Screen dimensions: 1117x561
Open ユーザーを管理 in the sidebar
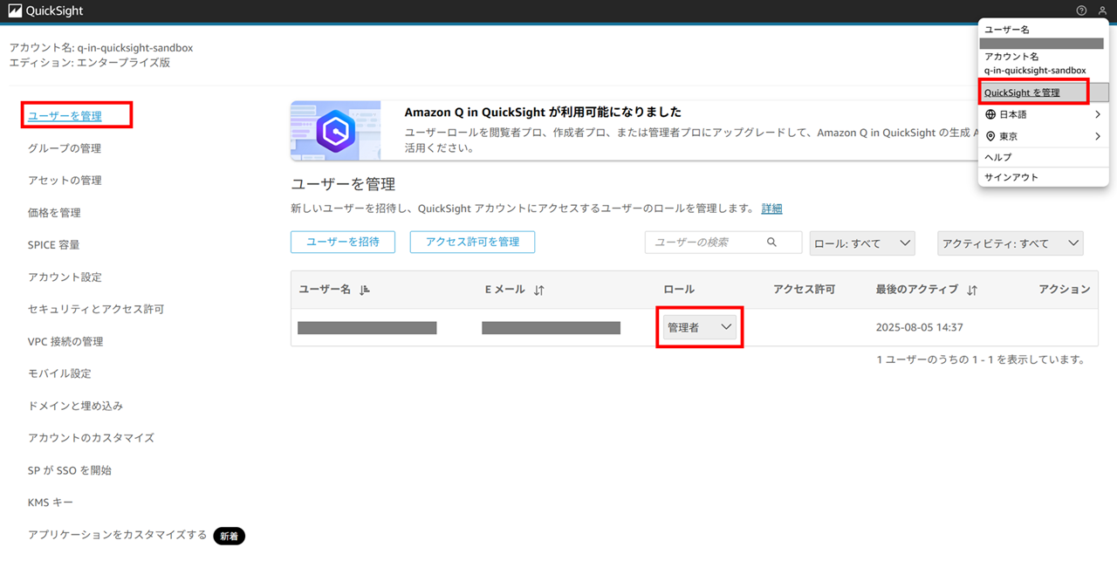point(65,116)
